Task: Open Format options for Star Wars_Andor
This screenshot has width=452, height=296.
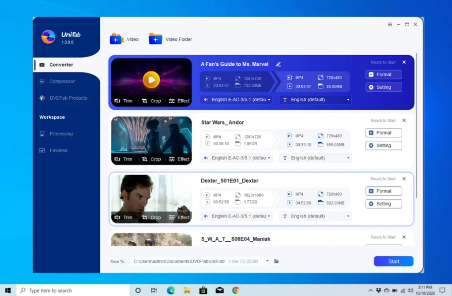Action: coord(384,132)
